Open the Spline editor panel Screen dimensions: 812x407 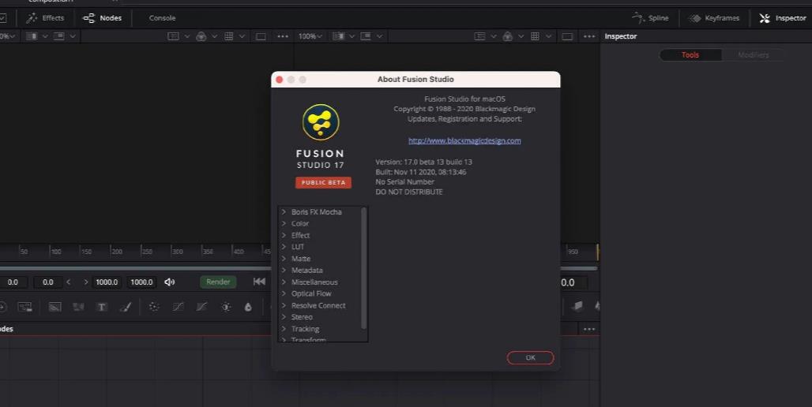pyautogui.click(x=650, y=18)
